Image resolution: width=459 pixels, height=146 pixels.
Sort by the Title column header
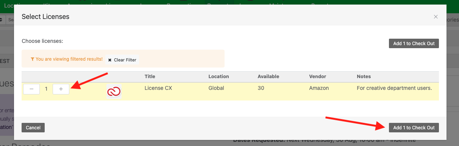pos(150,77)
